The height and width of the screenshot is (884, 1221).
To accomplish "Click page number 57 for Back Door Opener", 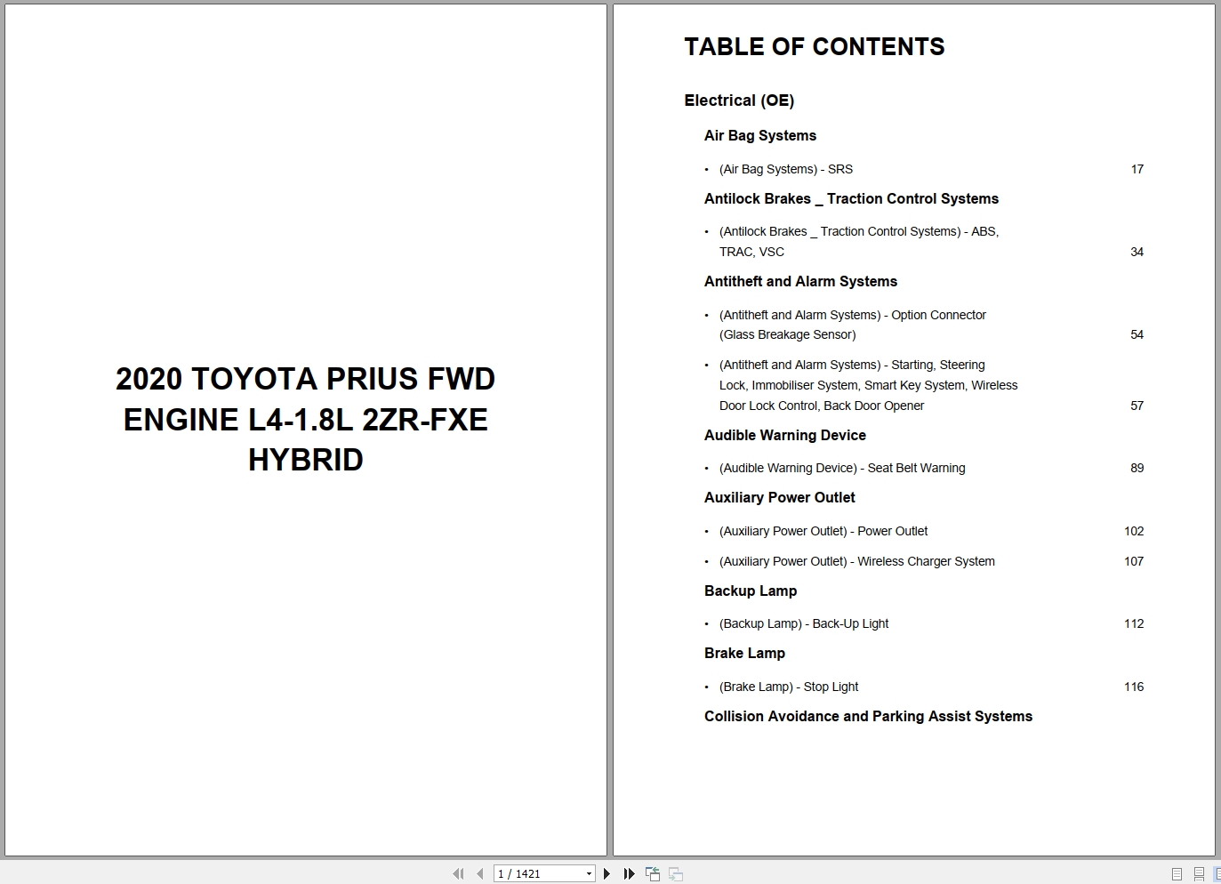I will 1137,406.
